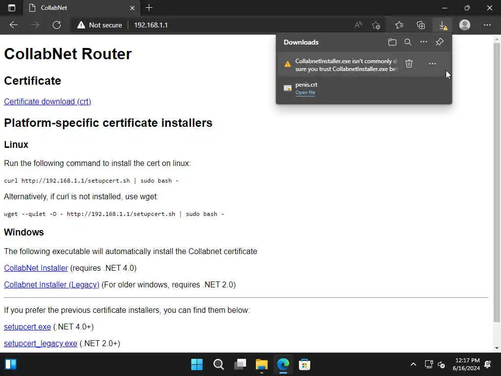Open more actions for CollabnetInstaller.exe

coord(433,64)
